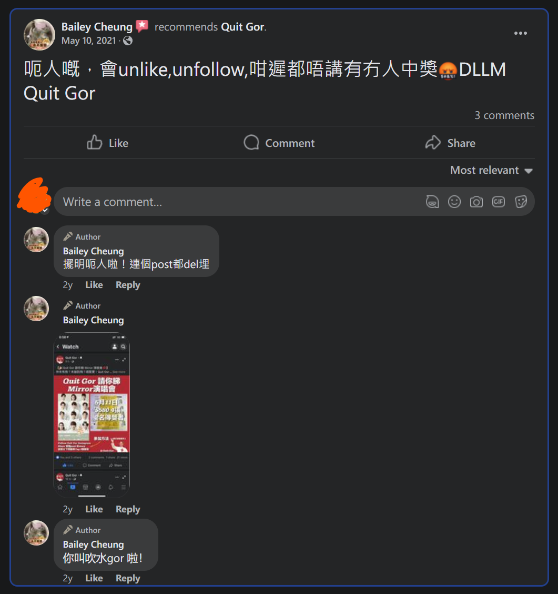
Task: Open the emoji picker in comment box
Action: click(x=454, y=202)
